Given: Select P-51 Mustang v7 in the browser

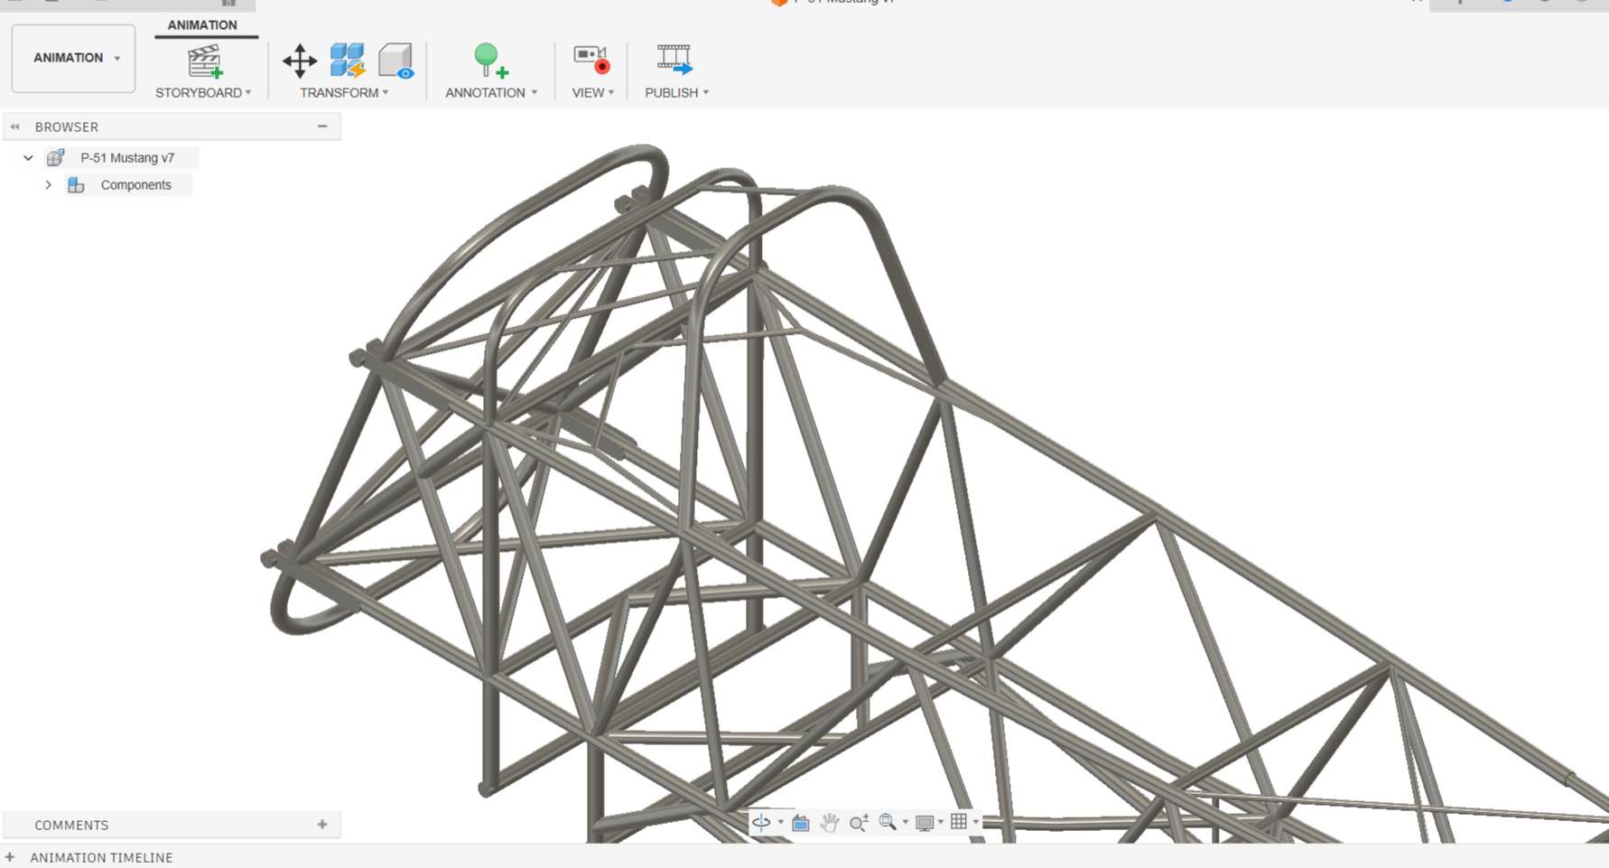Looking at the screenshot, I should [127, 158].
